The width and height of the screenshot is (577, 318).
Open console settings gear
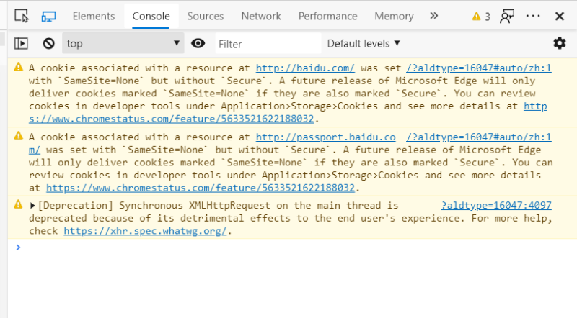coord(560,43)
